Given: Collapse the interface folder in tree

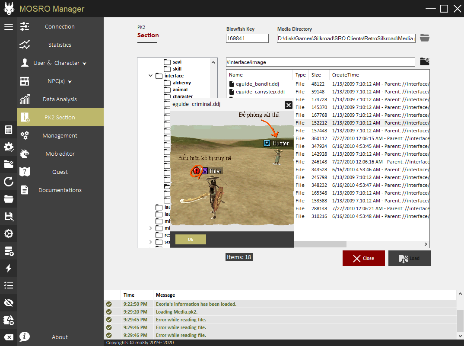Looking at the screenshot, I should pyautogui.click(x=151, y=76).
